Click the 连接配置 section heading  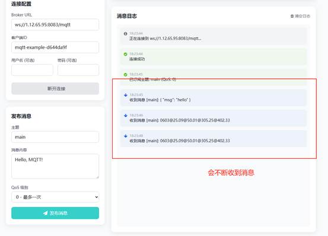[x=21, y=4]
